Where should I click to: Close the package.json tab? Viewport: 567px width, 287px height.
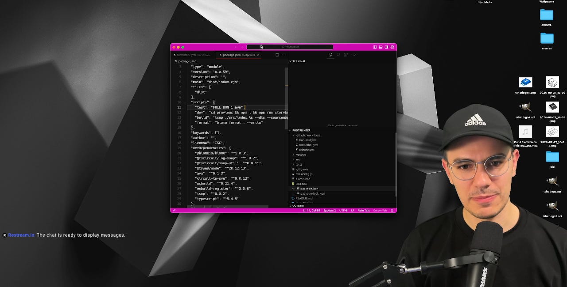[x=258, y=55]
